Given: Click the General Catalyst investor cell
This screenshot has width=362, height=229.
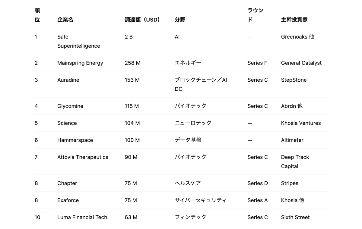Looking at the screenshot, I should click(x=301, y=63).
